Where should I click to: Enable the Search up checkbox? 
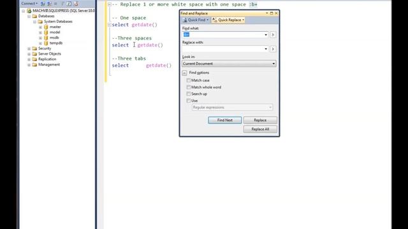(x=189, y=94)
